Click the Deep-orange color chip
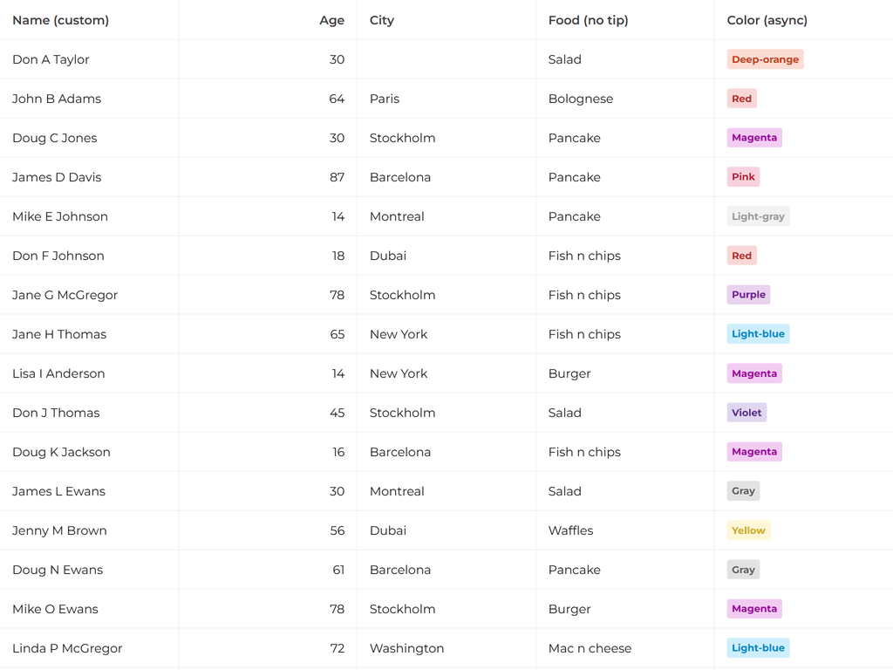Screen dimensions: 893x670 coord(765,59)
